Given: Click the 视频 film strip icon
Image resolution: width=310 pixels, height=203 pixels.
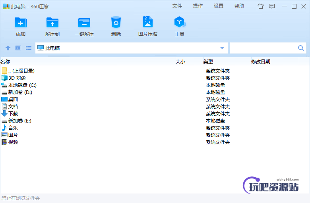Looking at the screenshot, I should [x=4, y=142].
